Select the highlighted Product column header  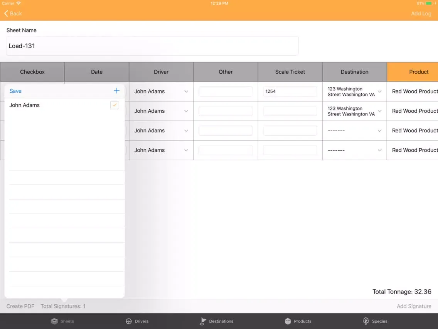tap(413, 72)
